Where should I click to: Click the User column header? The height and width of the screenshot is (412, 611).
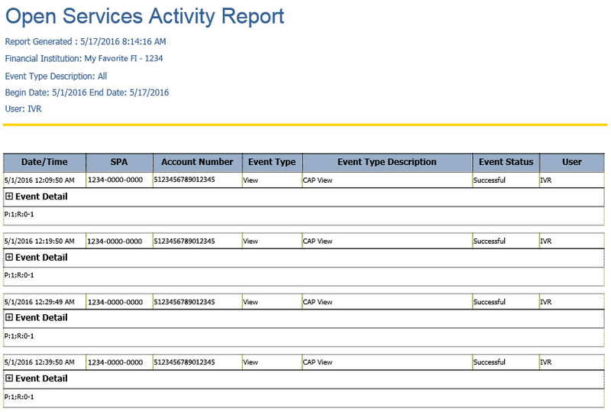coord(571,162)
